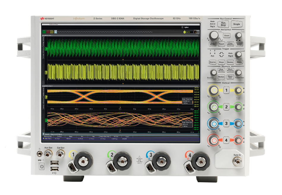Push channel 1 yellow offset knob
Image resolution: width=282 pixels, height=195 pixels.
238,90
